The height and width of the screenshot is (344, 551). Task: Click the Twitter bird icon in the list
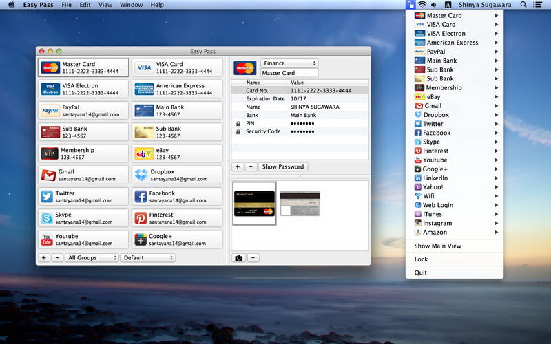point(47,196)
